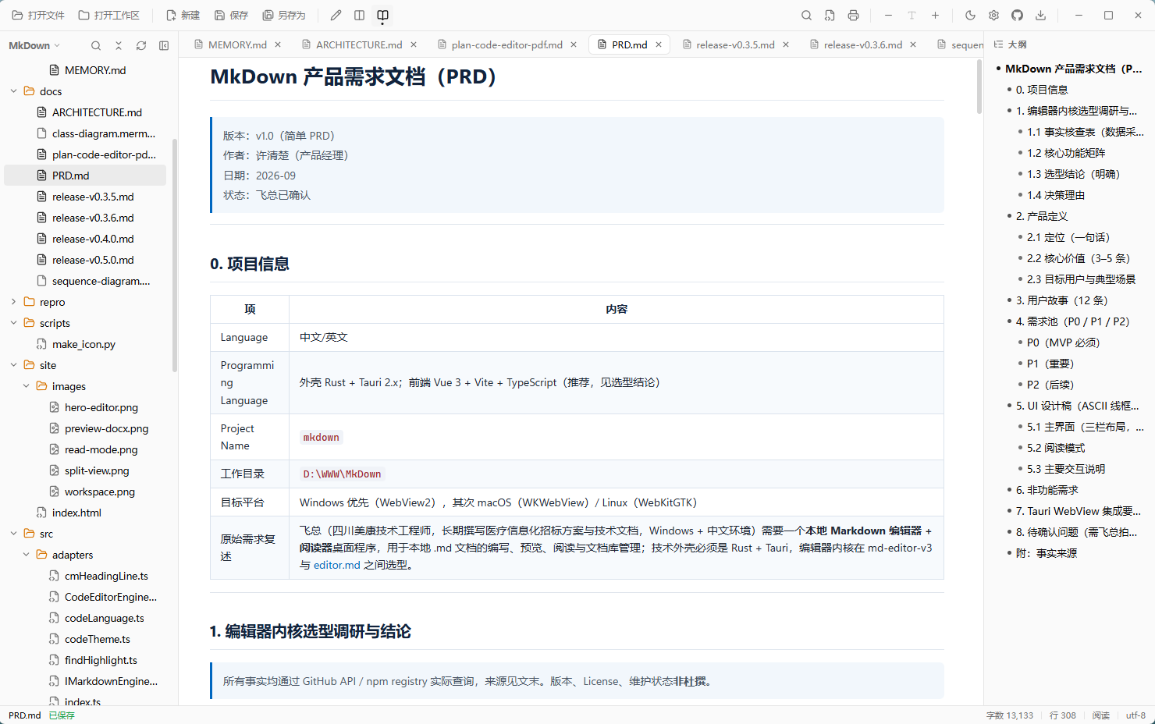Image resolution: width=1155 pixels, height=724 pixels.
Task: Close the release-v0.3.6.md tab
Action: pos(913,44)
